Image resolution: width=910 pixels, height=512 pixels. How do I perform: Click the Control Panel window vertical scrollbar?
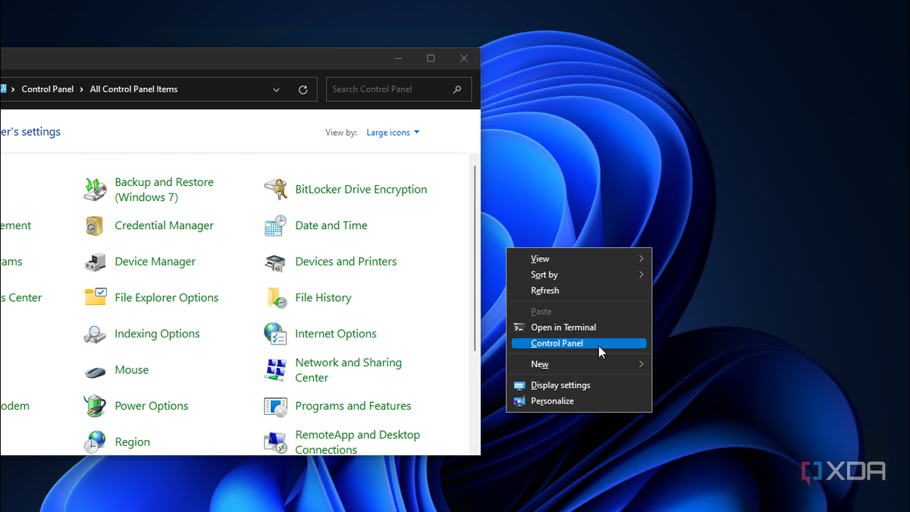(x=475, y=258)
